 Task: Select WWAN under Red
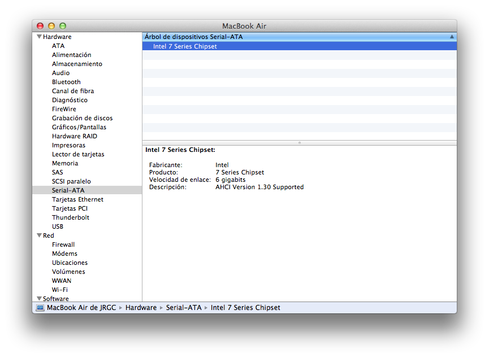(62, 281)
